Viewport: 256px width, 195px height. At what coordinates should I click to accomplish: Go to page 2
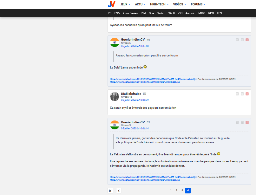176,190
